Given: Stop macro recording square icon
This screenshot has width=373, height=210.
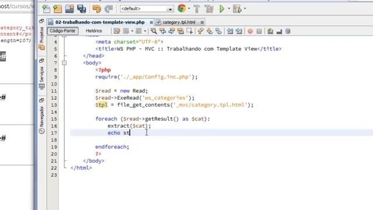Looking at the screenshot, I should coord(259,31).
